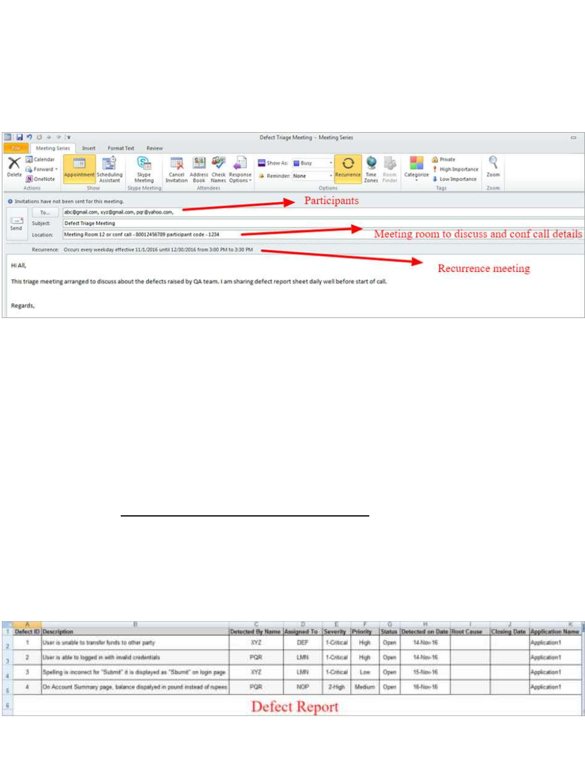Select the 'Assigned To' header cell
The height and width of the screenshot is (761, 585).
(302, 631)
